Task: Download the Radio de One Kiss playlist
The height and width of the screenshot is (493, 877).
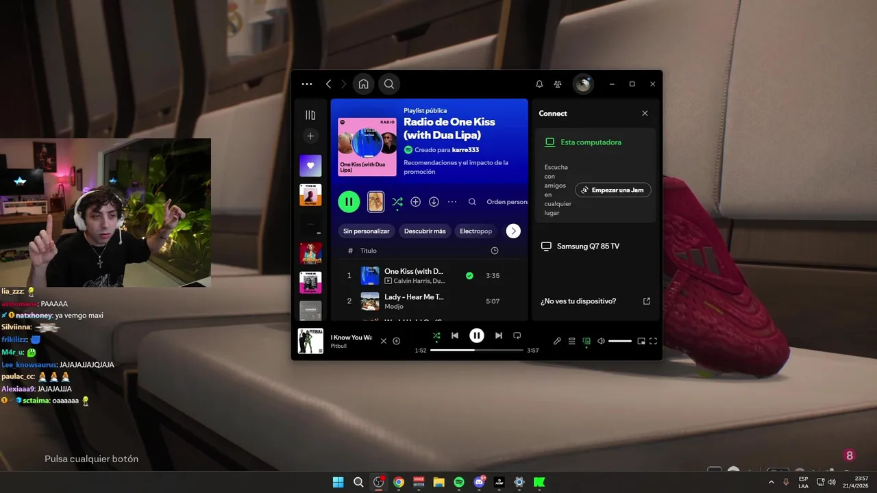Action: click(x=434, y=202)
